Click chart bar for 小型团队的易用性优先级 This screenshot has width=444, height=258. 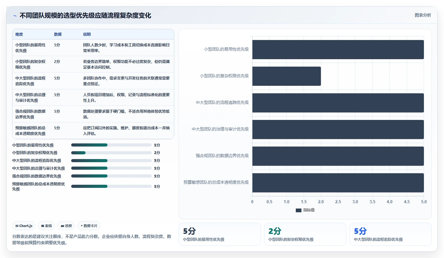tap(338, 49)
